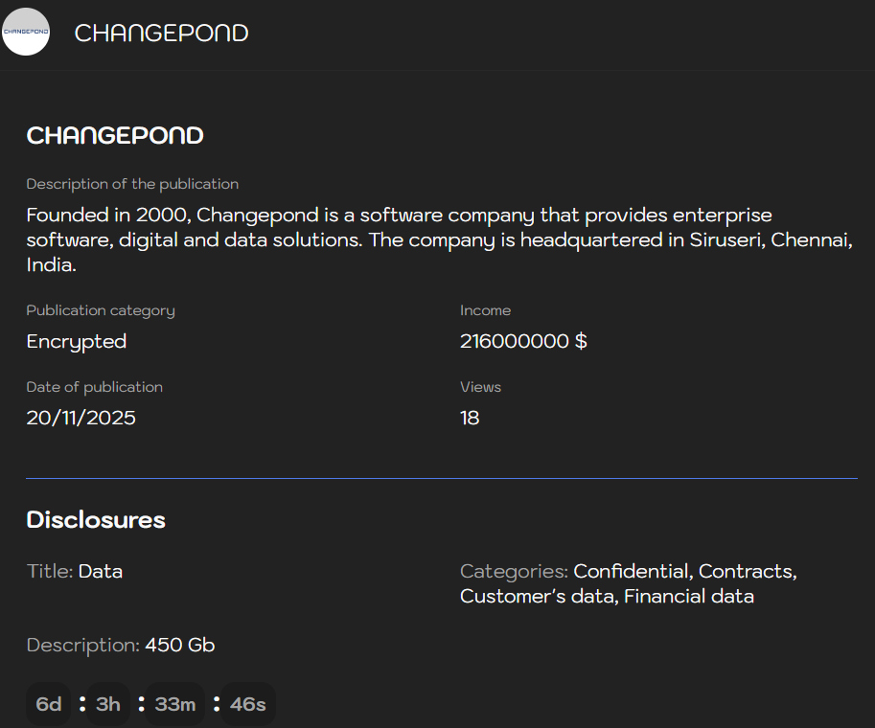Viewport: 875px width, 728px height.
Task: Select the Financial data category tag
Action: pyautogui.click(x=688, y=596)
